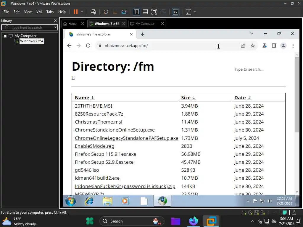Open the Help menu in VMware
This screenshot has height=227, width=303.
62,12
